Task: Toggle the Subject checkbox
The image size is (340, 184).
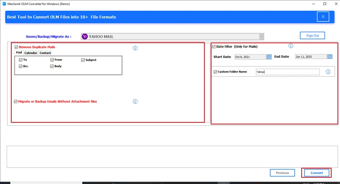Action: pyautogui.click(x=83, y=60)
